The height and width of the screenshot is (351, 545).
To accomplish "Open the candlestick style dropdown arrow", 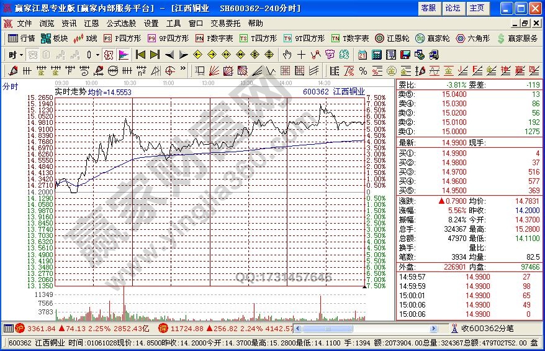I will click(97, 55).
